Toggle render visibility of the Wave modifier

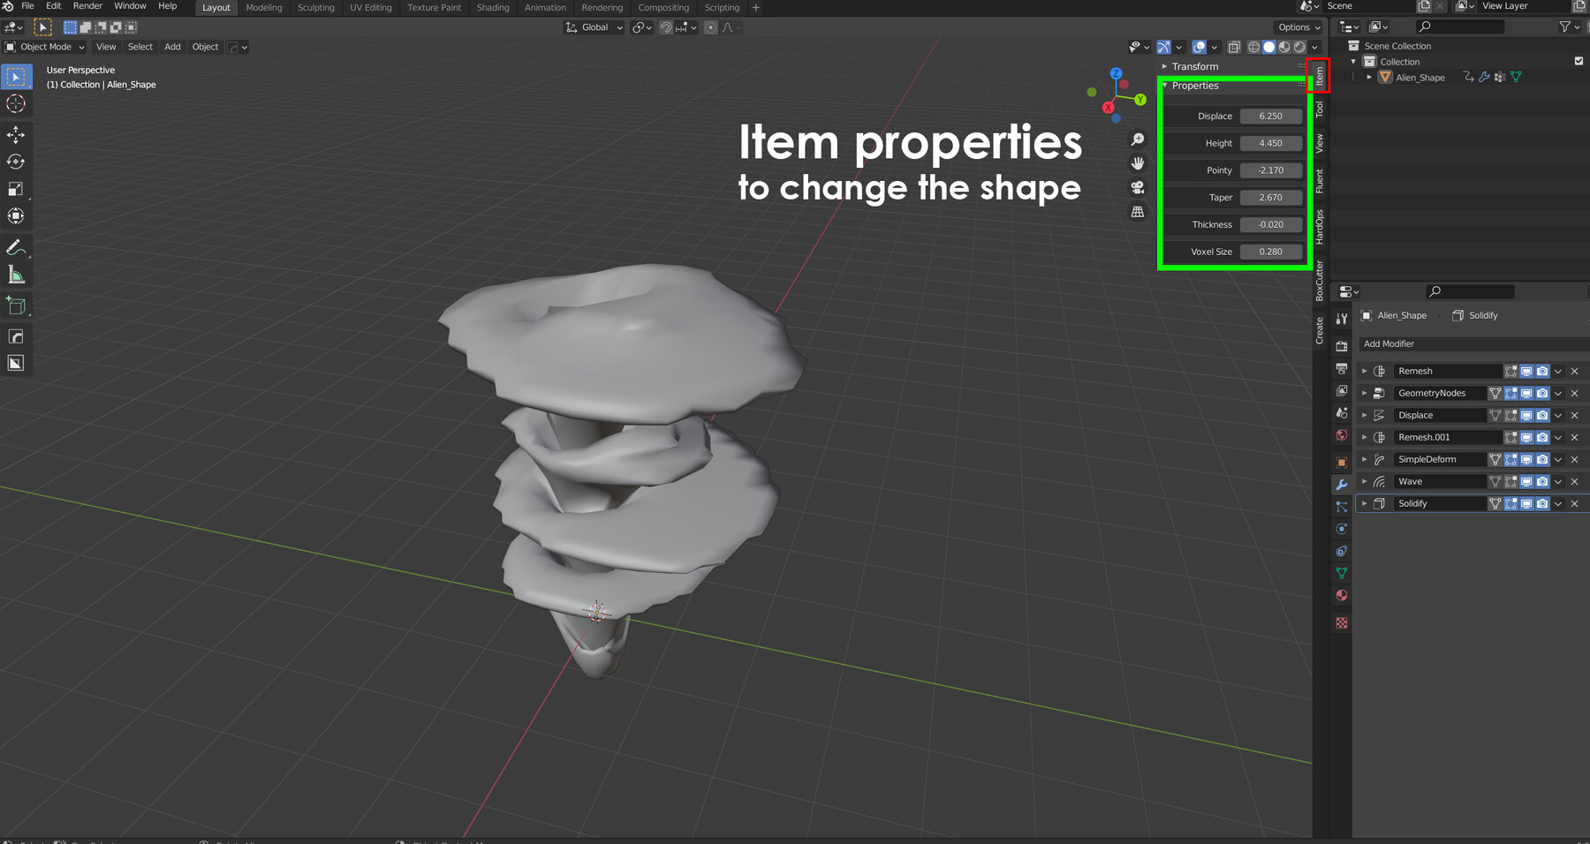click(x=1543, y=481)
